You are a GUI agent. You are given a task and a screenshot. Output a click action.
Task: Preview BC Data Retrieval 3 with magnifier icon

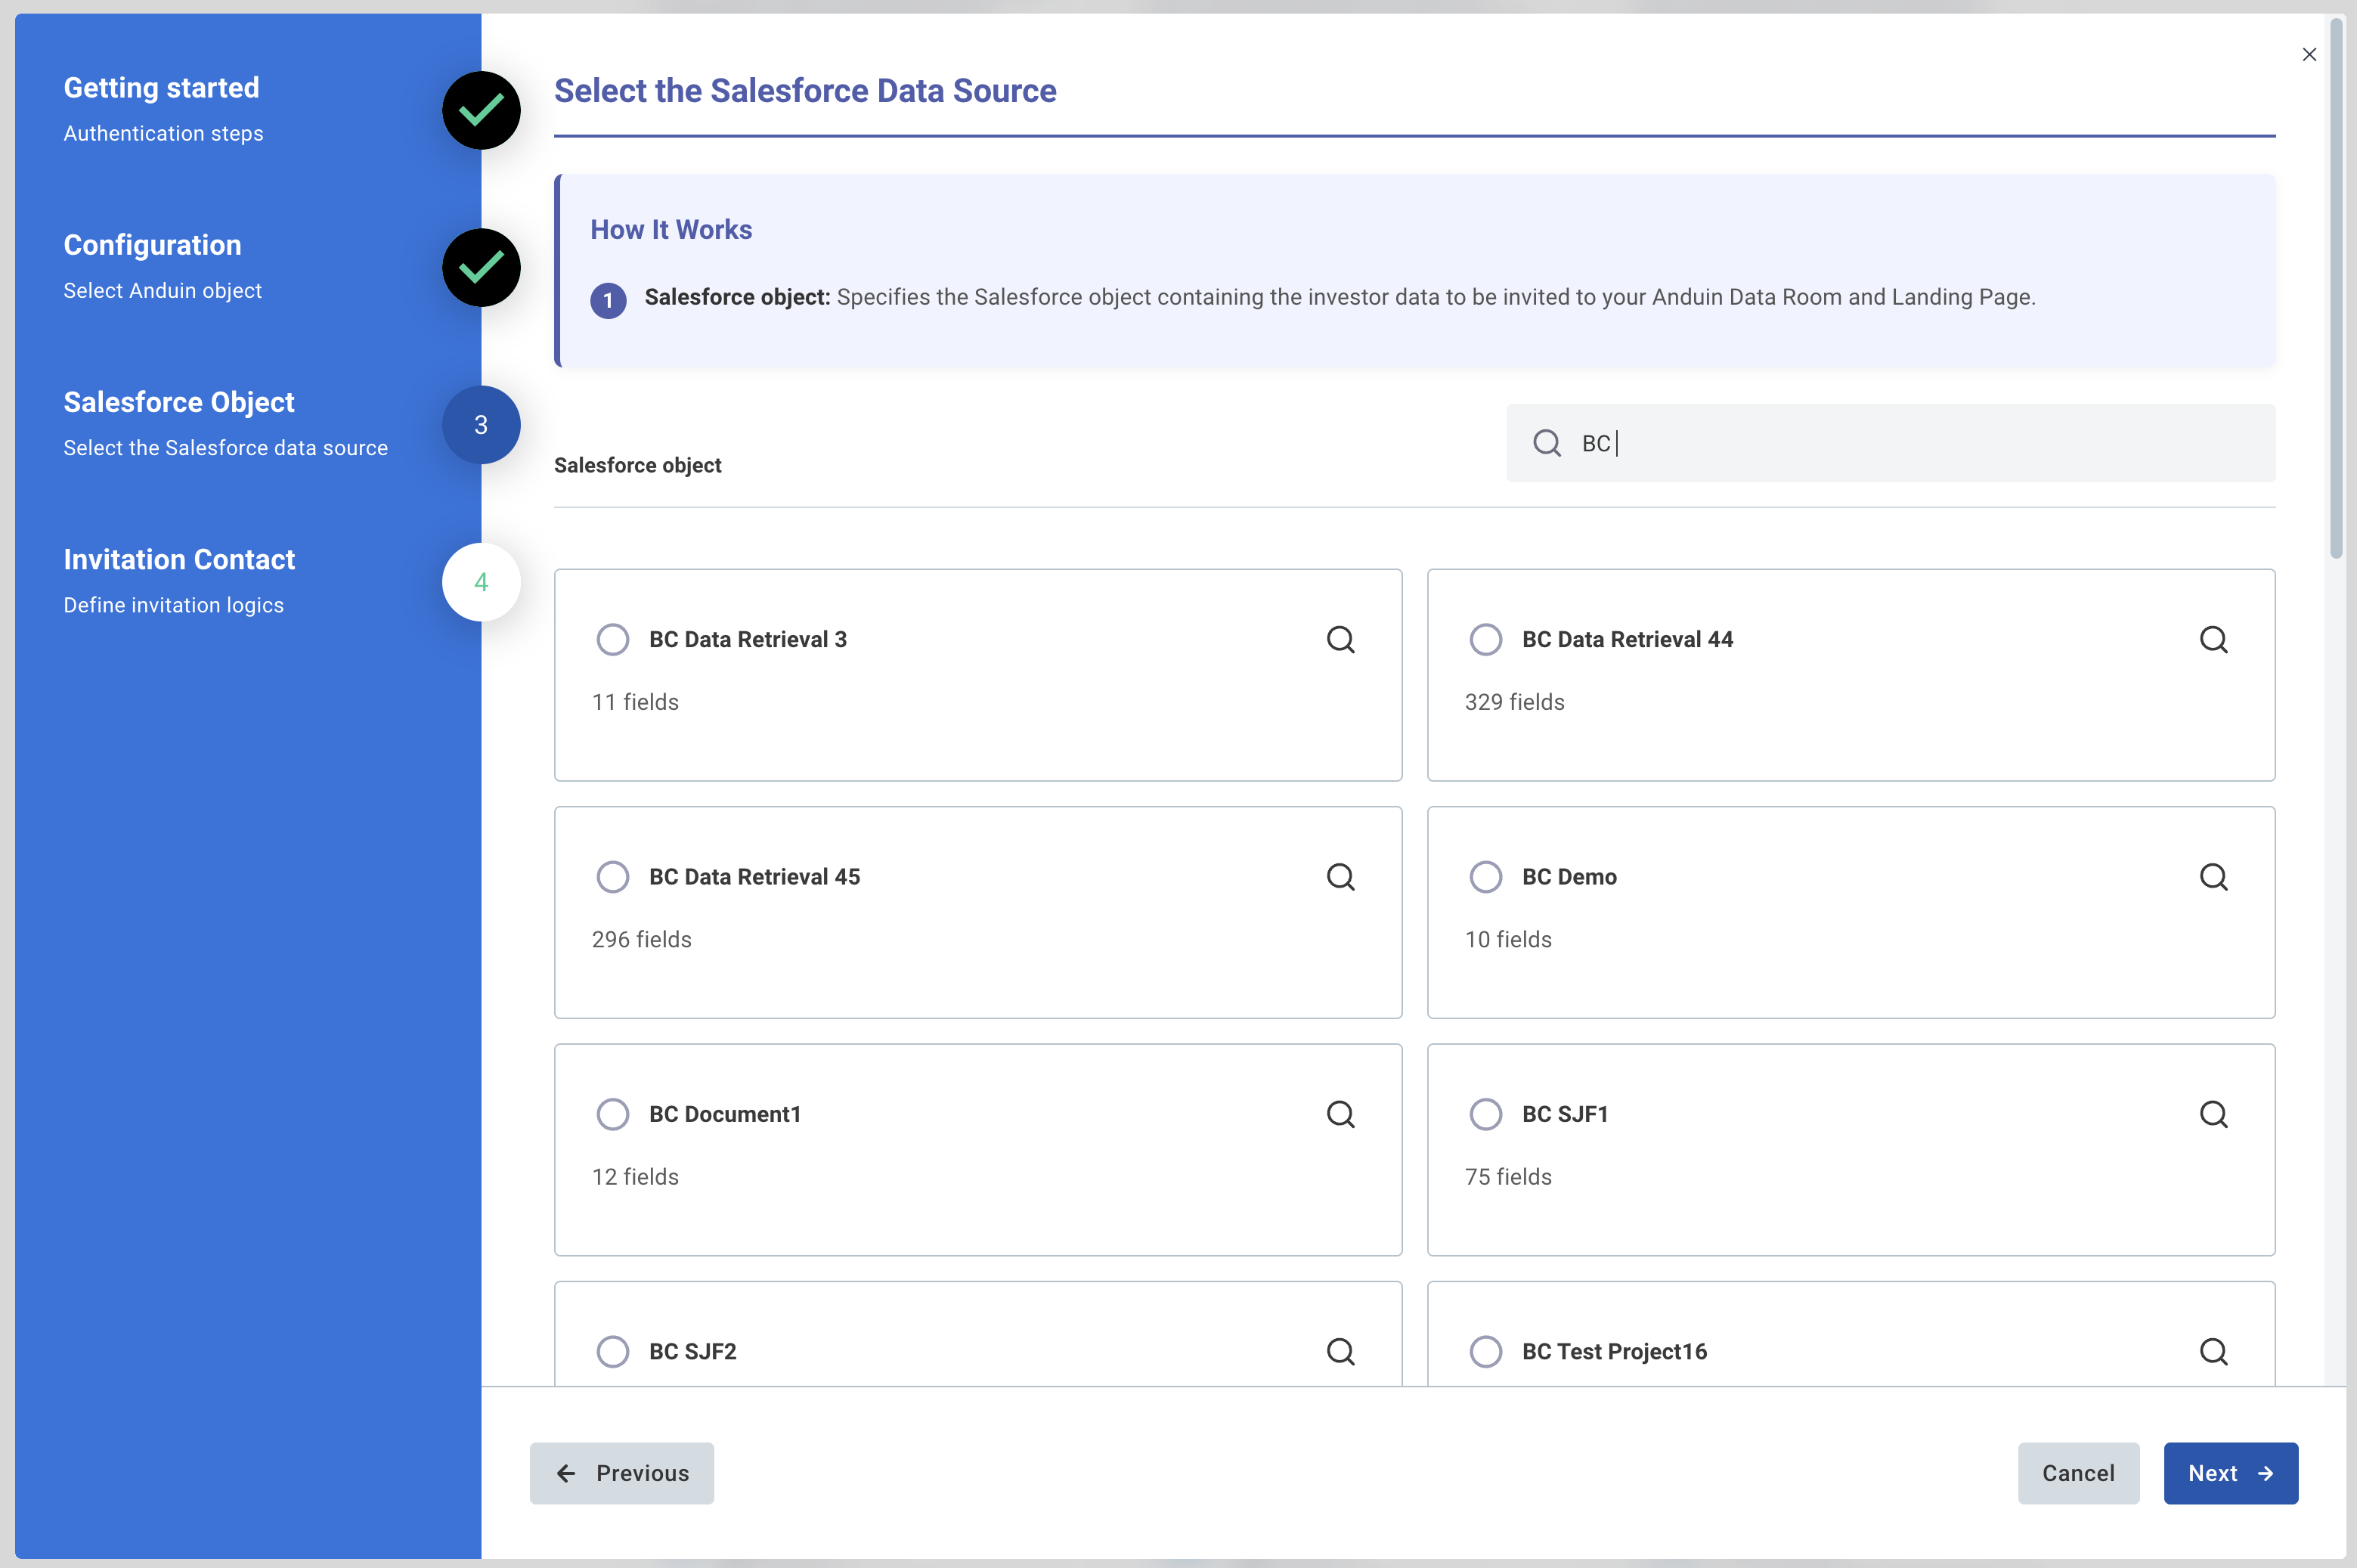coord(1340,639)
